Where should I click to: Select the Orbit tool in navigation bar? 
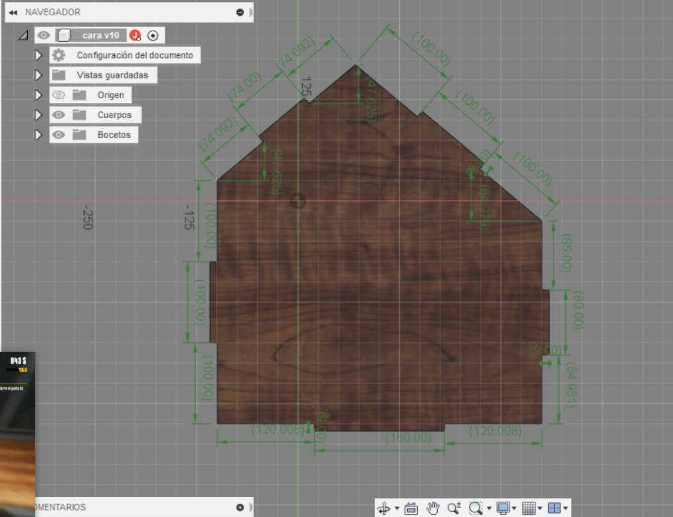pos(384,508)
